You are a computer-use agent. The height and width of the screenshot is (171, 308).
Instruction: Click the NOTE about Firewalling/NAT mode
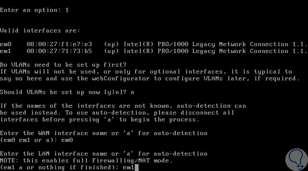pyautogui.click(x=86, y=160)
